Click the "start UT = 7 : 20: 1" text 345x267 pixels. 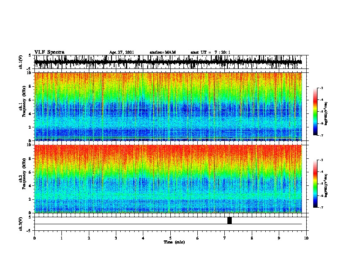point(210,52)
